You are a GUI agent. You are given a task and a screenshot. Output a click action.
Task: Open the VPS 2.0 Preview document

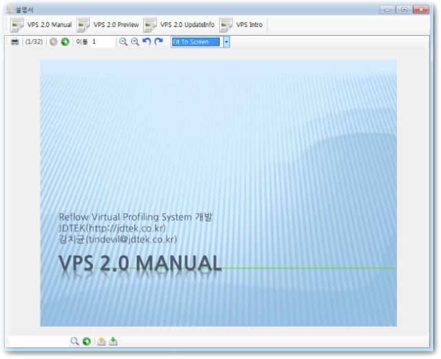click(107, 25)
